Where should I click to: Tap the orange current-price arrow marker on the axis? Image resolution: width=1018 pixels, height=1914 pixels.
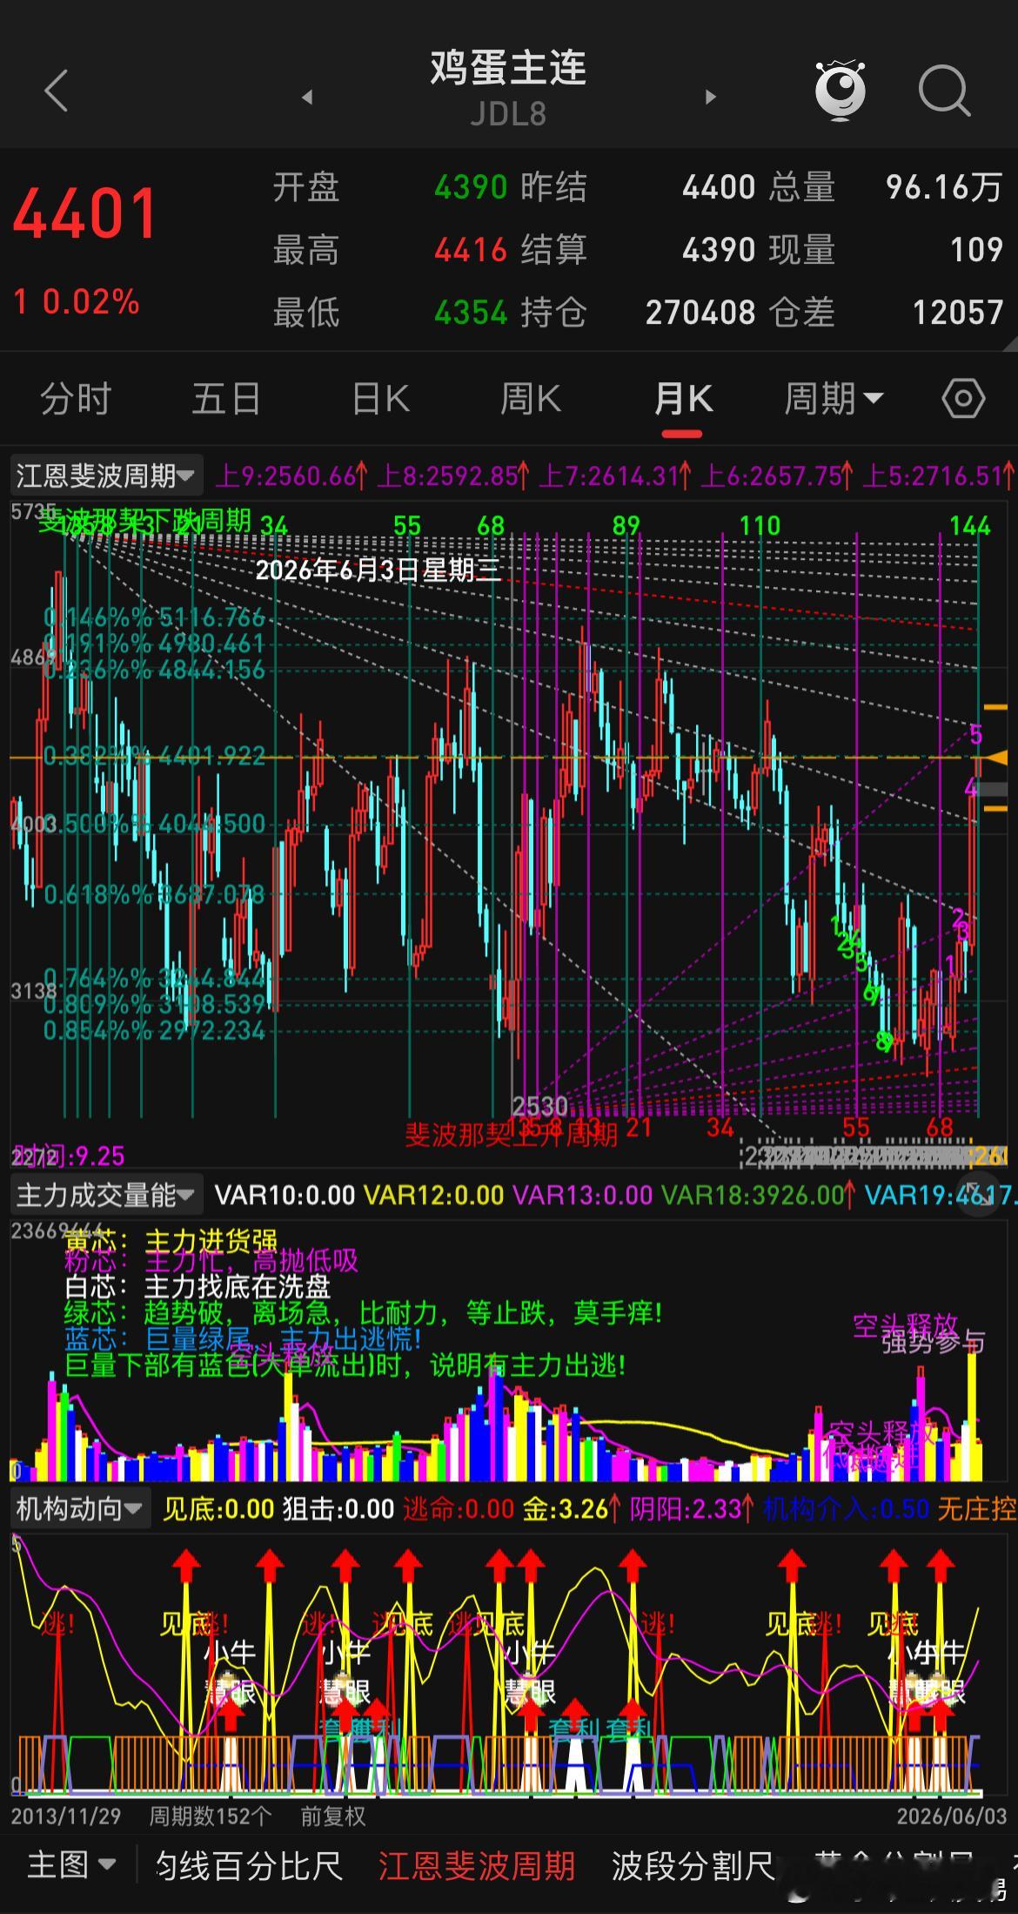coord(995,758)
